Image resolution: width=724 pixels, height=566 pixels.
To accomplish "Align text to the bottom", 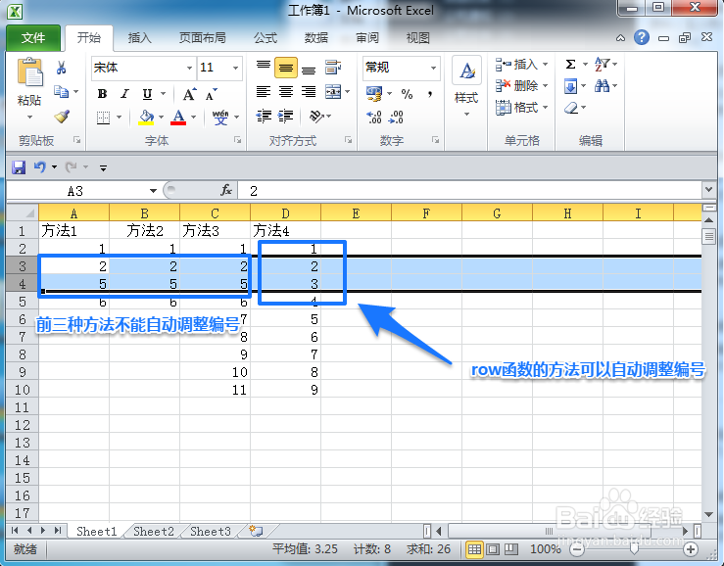I will coord(309,69).
